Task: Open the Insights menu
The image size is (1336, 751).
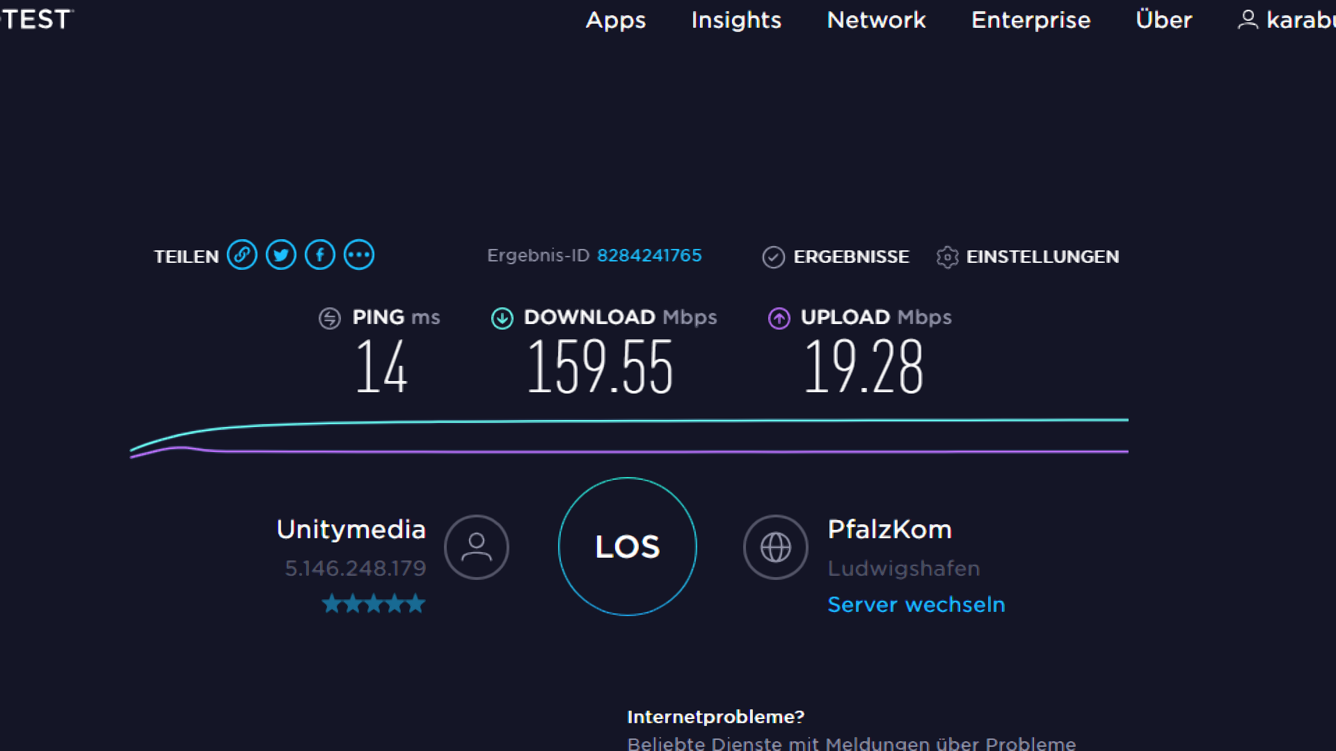Action: click(736, 20)
